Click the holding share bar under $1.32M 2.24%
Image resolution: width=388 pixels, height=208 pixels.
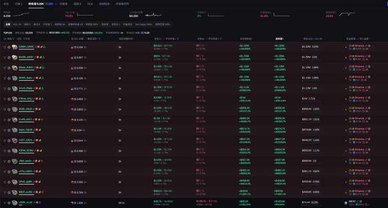[311, 50]
